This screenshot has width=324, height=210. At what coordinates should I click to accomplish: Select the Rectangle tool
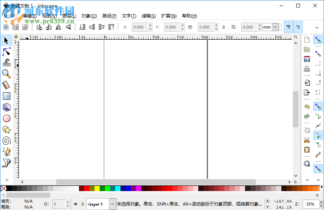pyautogui.click(x=6, y=96)
